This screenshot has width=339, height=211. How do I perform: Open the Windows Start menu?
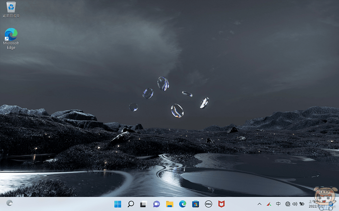click(117, 204)
